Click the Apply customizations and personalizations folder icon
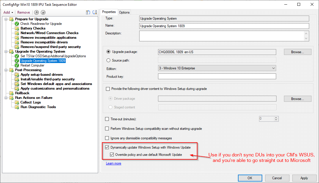The height and width of the screenshot is (183, 319). pyautogui.click(x=17, y=88)
